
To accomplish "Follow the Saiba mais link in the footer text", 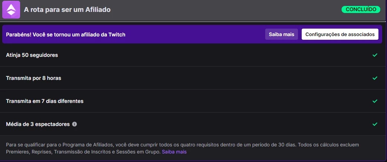I will (x=174, y=152).
